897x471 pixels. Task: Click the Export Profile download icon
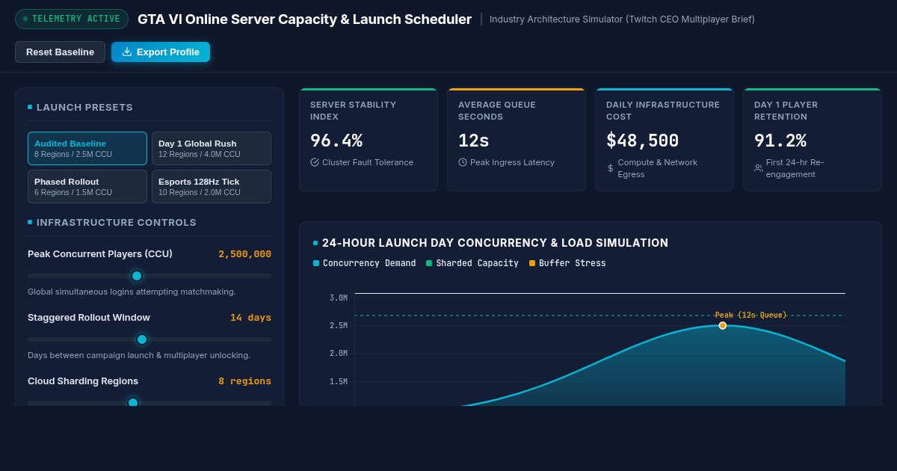pos(127,52)
